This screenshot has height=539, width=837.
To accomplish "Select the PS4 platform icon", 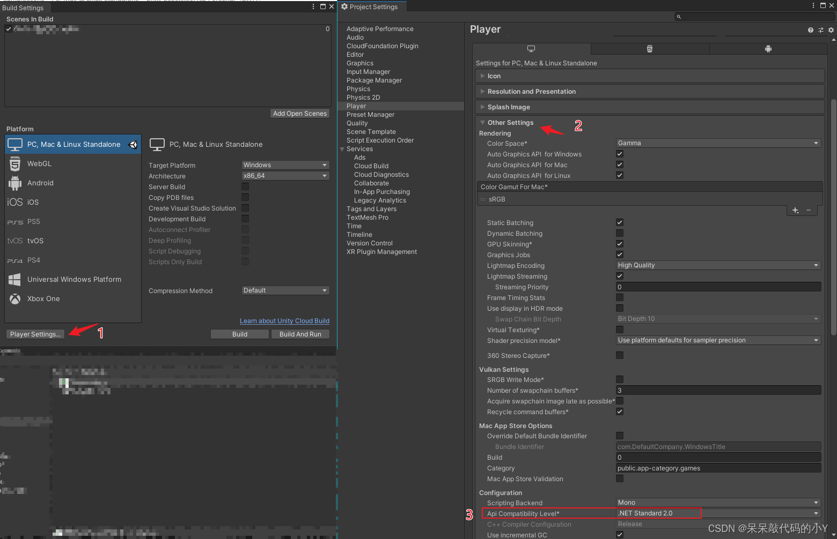I will point(15,260).
